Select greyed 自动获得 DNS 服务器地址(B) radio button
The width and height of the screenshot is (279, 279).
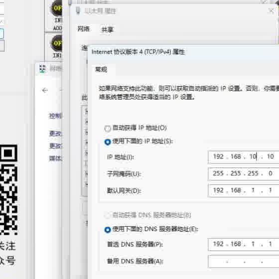[x=108, y=215]
